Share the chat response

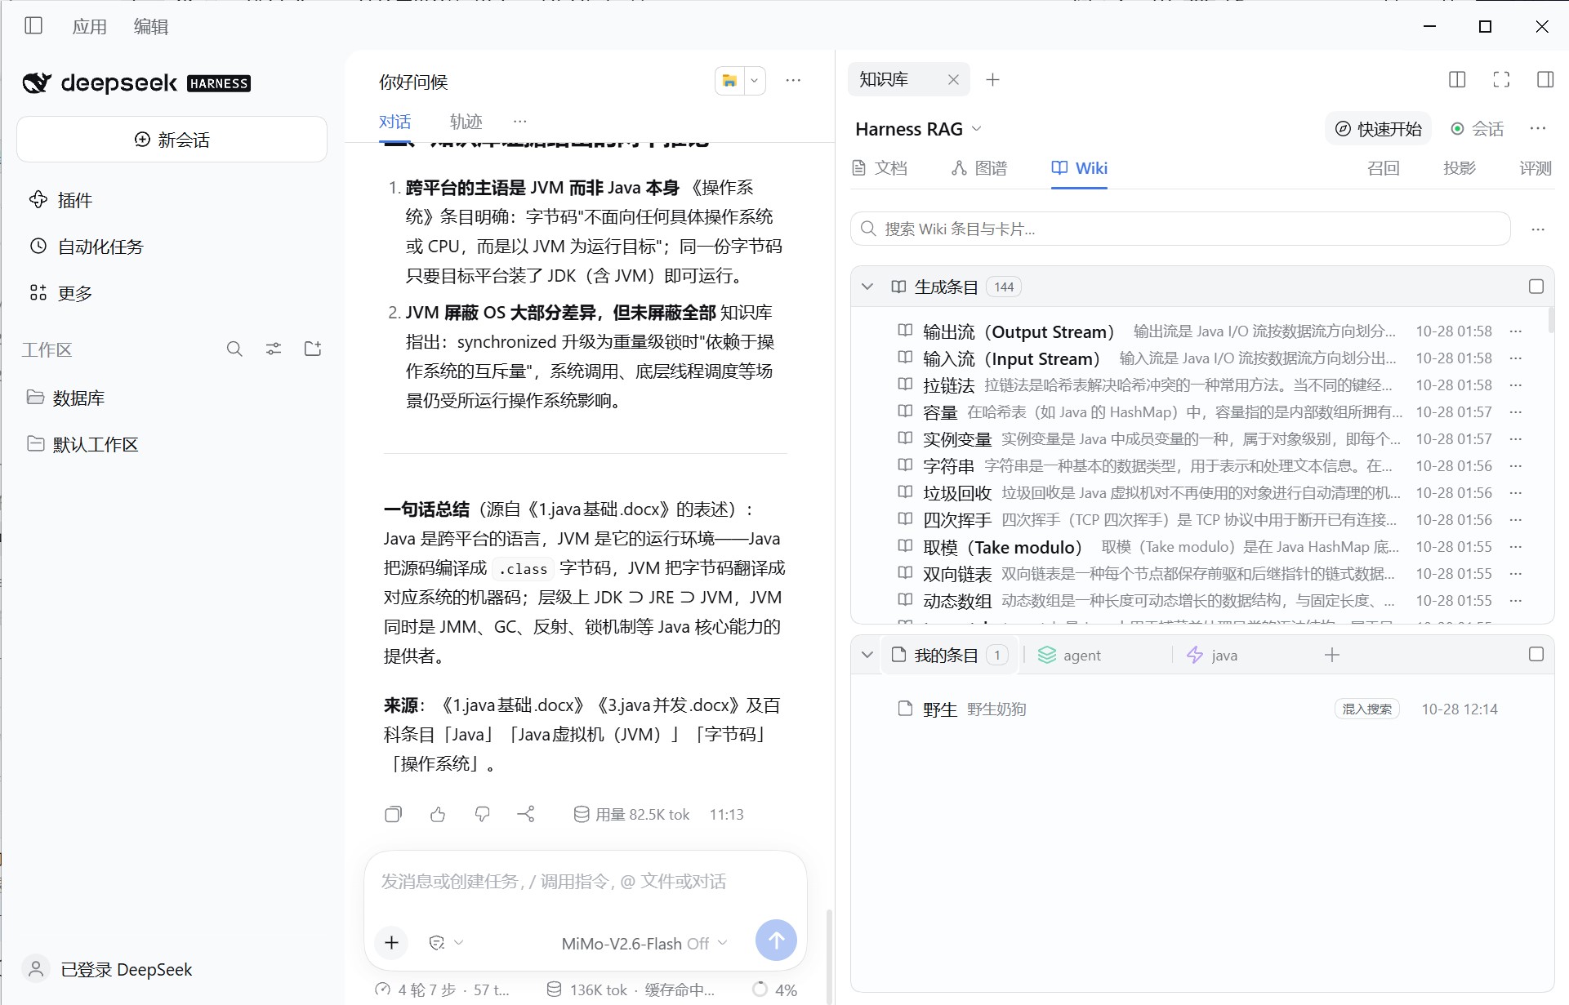point(526,814)
